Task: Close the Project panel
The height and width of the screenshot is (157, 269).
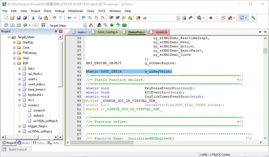Action: 60,31
